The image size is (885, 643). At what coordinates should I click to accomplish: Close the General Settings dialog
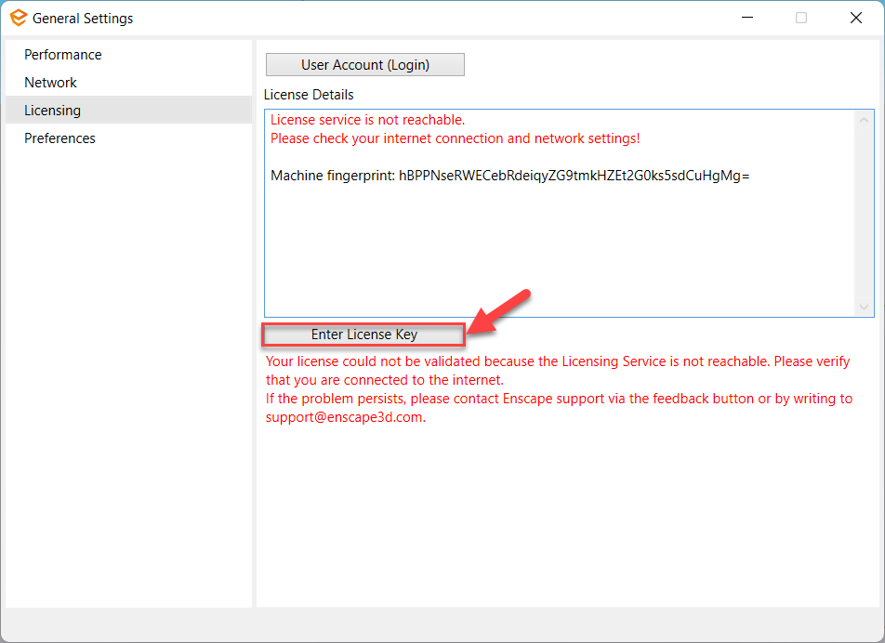click(x=855, y=18)
